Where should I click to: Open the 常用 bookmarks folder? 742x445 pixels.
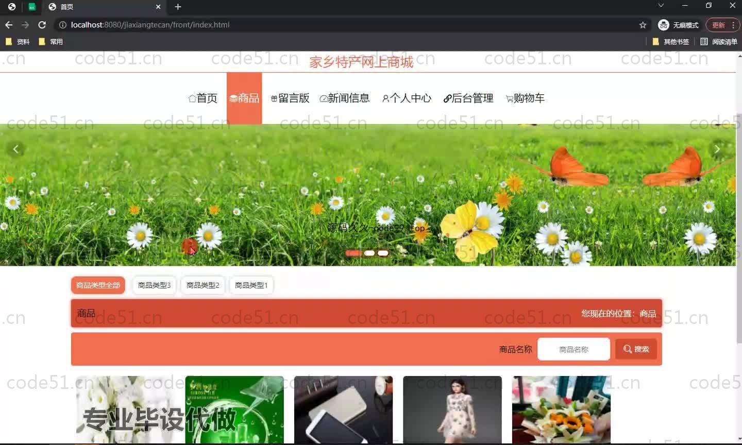click(50, 42)
